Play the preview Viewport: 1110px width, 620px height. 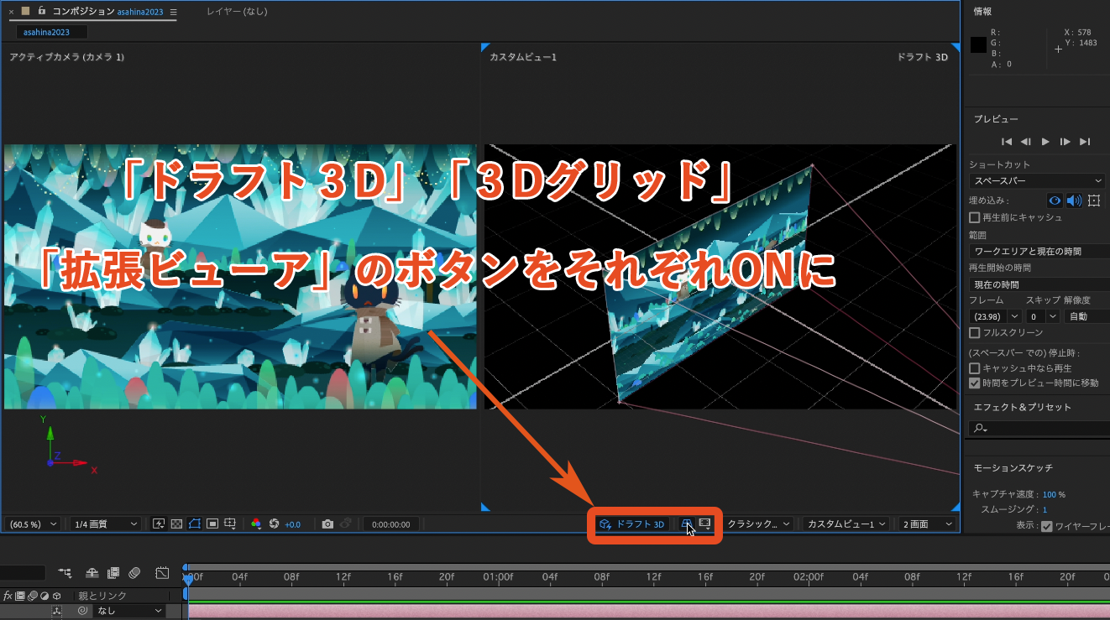tap(1045, 142)
